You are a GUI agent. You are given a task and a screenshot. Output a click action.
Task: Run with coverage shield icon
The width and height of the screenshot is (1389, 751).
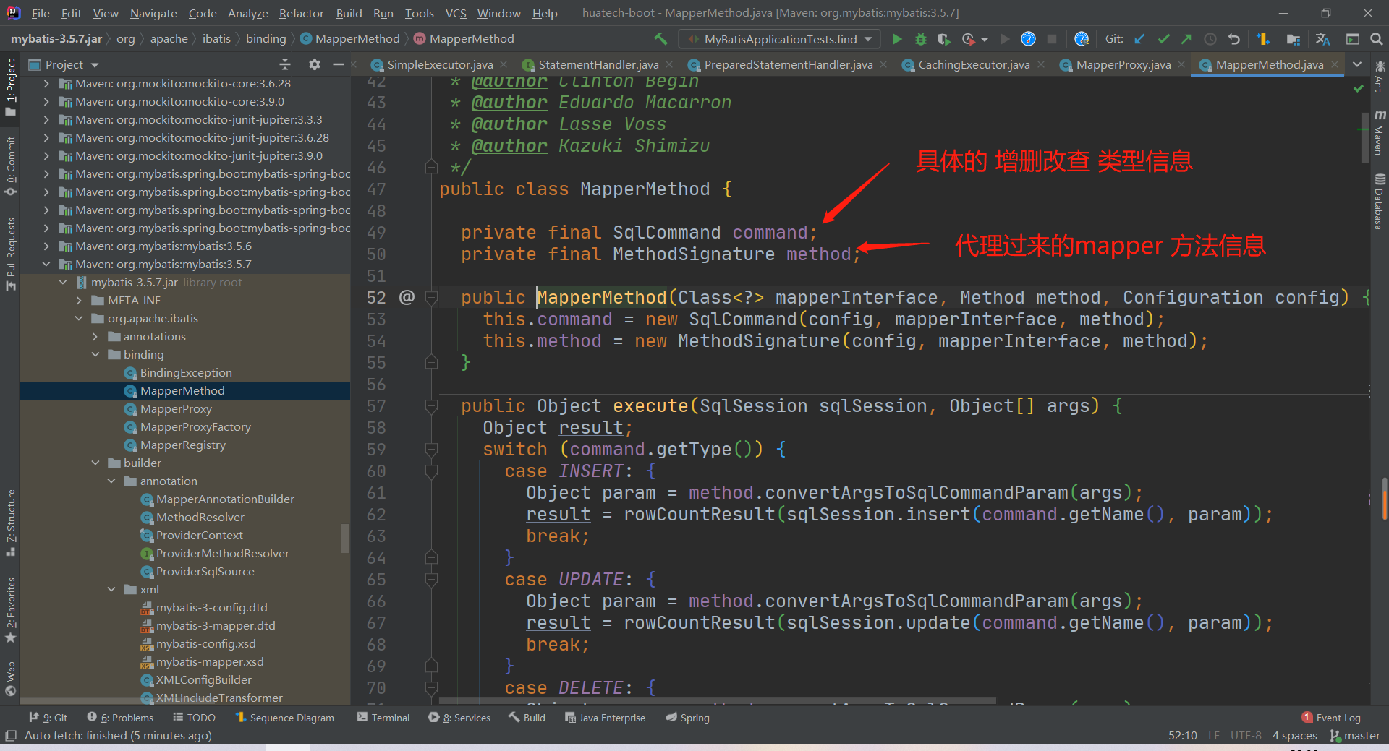tap(943, 39)
